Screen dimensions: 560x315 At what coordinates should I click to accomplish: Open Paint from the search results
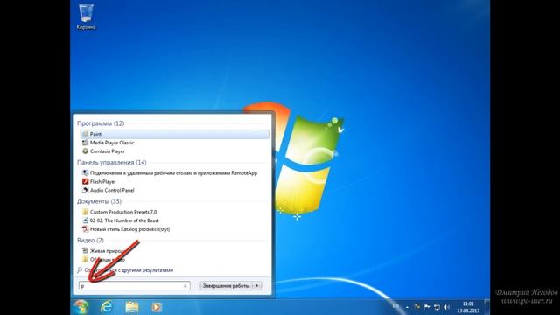click(x=175, y=134)
